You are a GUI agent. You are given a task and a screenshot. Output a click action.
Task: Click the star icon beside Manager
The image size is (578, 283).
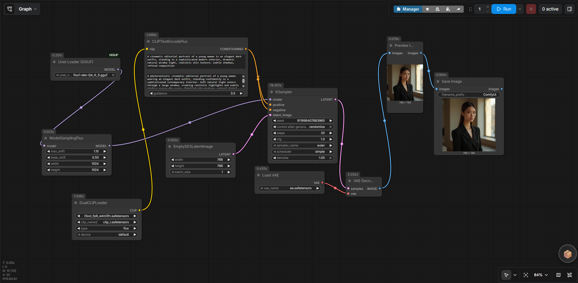[427, 9]
